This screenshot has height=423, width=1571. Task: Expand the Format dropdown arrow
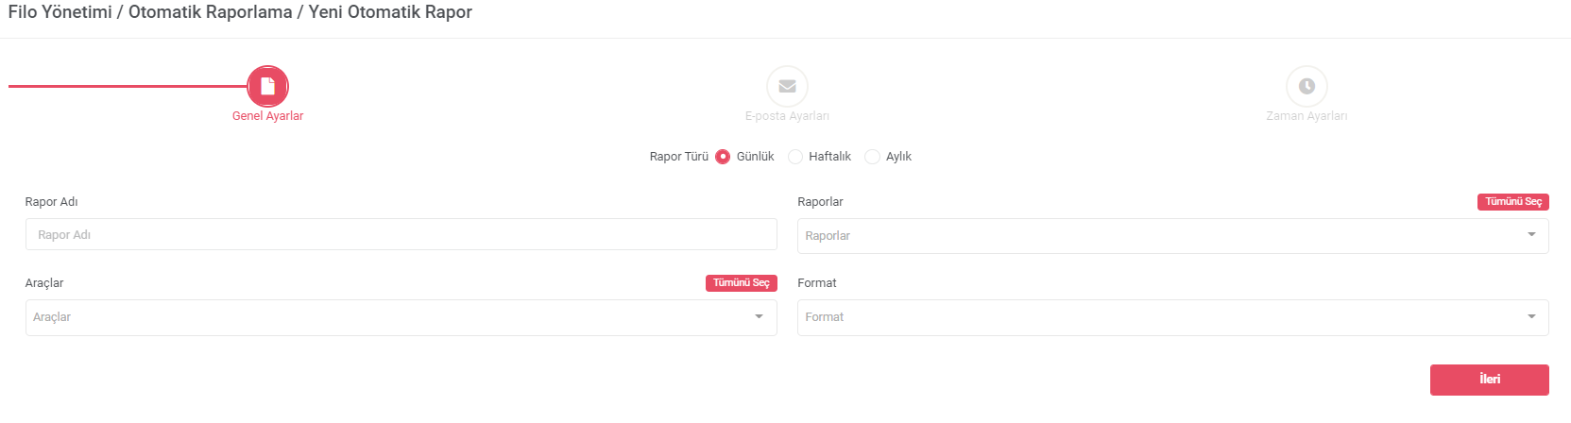pyautogui.click(x=1531, y=317)
